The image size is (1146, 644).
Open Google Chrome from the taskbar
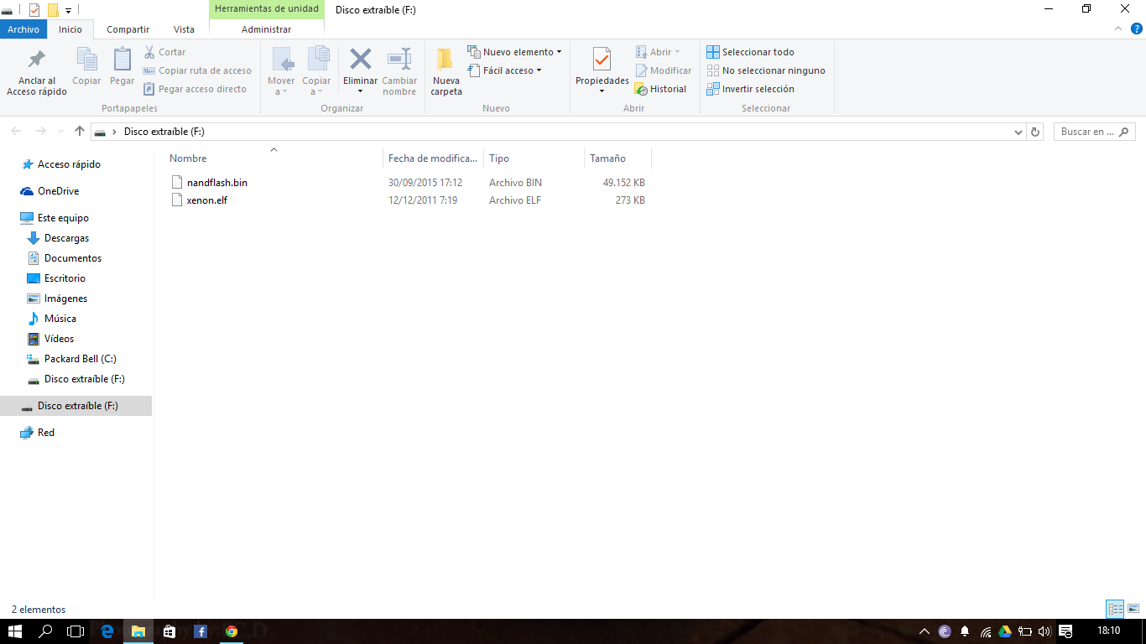tap(232, 631)
